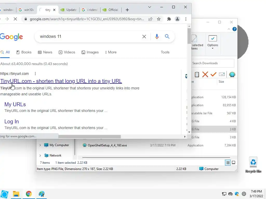Click the Google search magnifier button
Image resolution: width=266 pixels, height=199 pixels.
tap(167, 36)
